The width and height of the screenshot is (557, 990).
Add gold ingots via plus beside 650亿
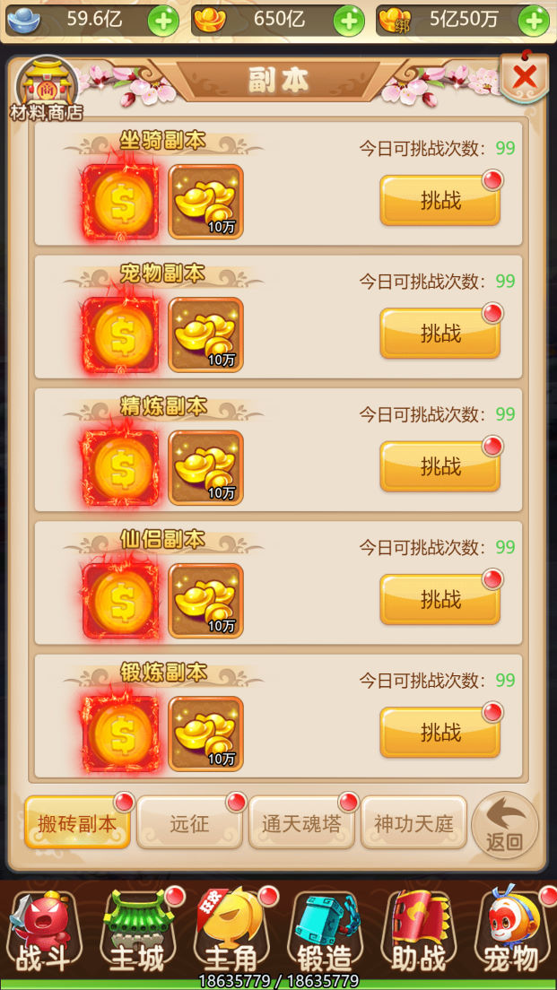(349, 22)
